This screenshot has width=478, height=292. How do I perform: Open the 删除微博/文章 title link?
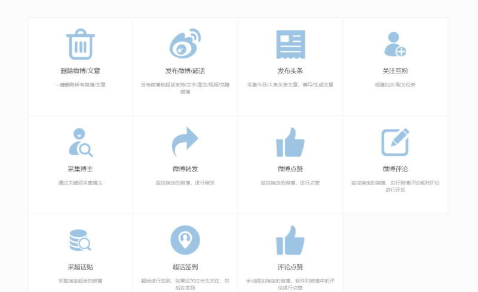click(80, 71)
